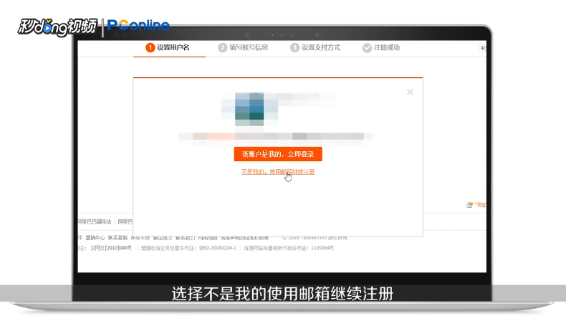Image resolution: width=566 pixels, height=316 pixels.
Task: Select the '设置用户名' step tab
Action: [x=168, y=48]
